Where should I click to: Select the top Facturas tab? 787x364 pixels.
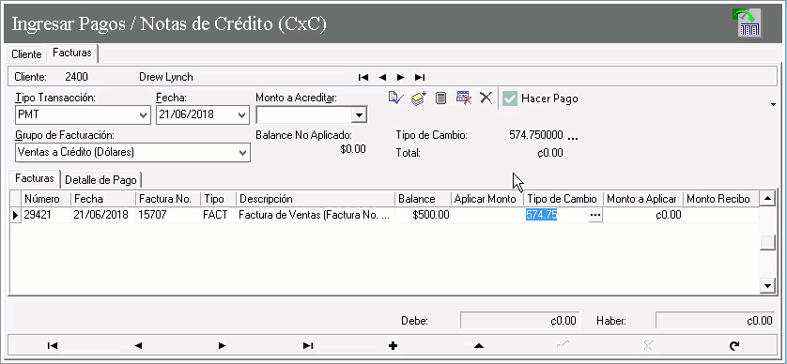(71, 53)
